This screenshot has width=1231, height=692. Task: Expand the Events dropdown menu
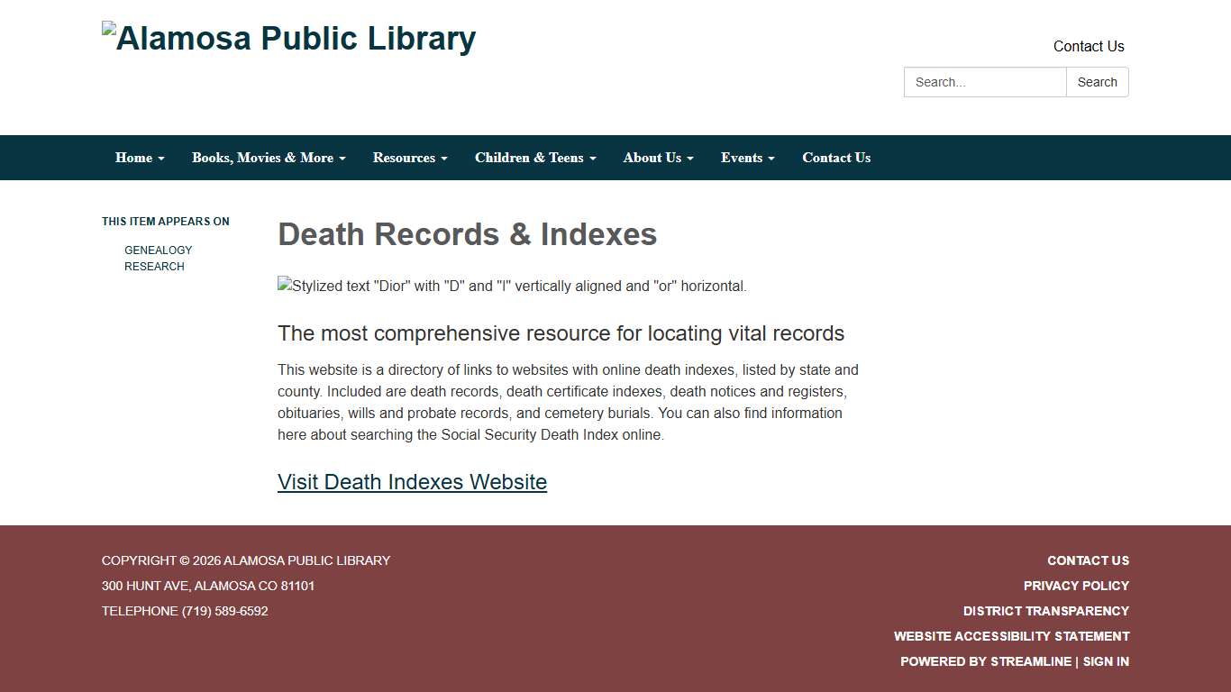pyautogui.click(x=747, y=158)
